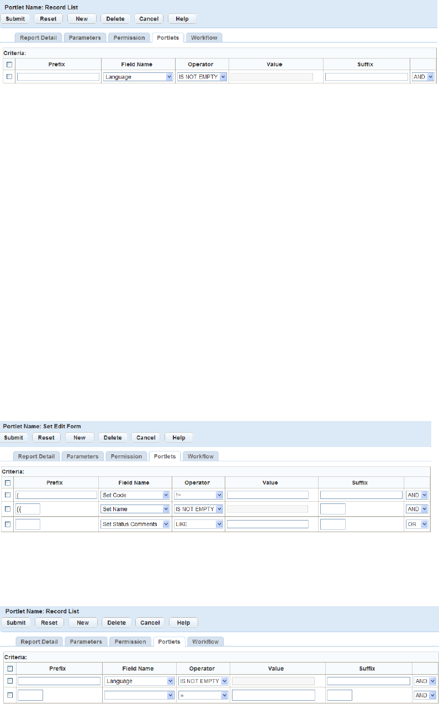The image size is (439, 704).
Task: Tick the Set Status Comments row checkbox
Action: point(8,524)
